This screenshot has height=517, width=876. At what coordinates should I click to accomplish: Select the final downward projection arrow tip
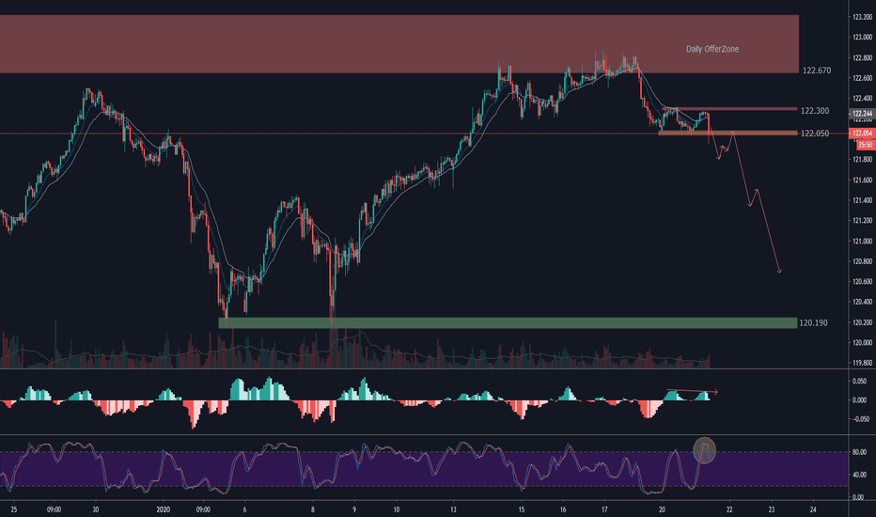tap(779, 272)
